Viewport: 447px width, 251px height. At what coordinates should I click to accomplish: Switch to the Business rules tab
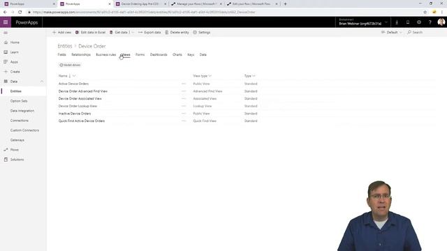coord(106,54)
